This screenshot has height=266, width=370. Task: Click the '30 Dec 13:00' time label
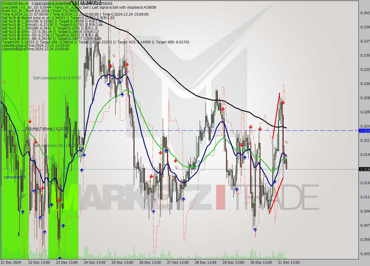click(x=261, y=263)
